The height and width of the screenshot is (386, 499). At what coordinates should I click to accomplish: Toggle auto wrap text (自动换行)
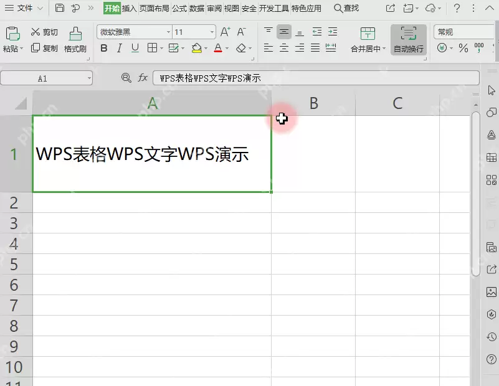409,40
